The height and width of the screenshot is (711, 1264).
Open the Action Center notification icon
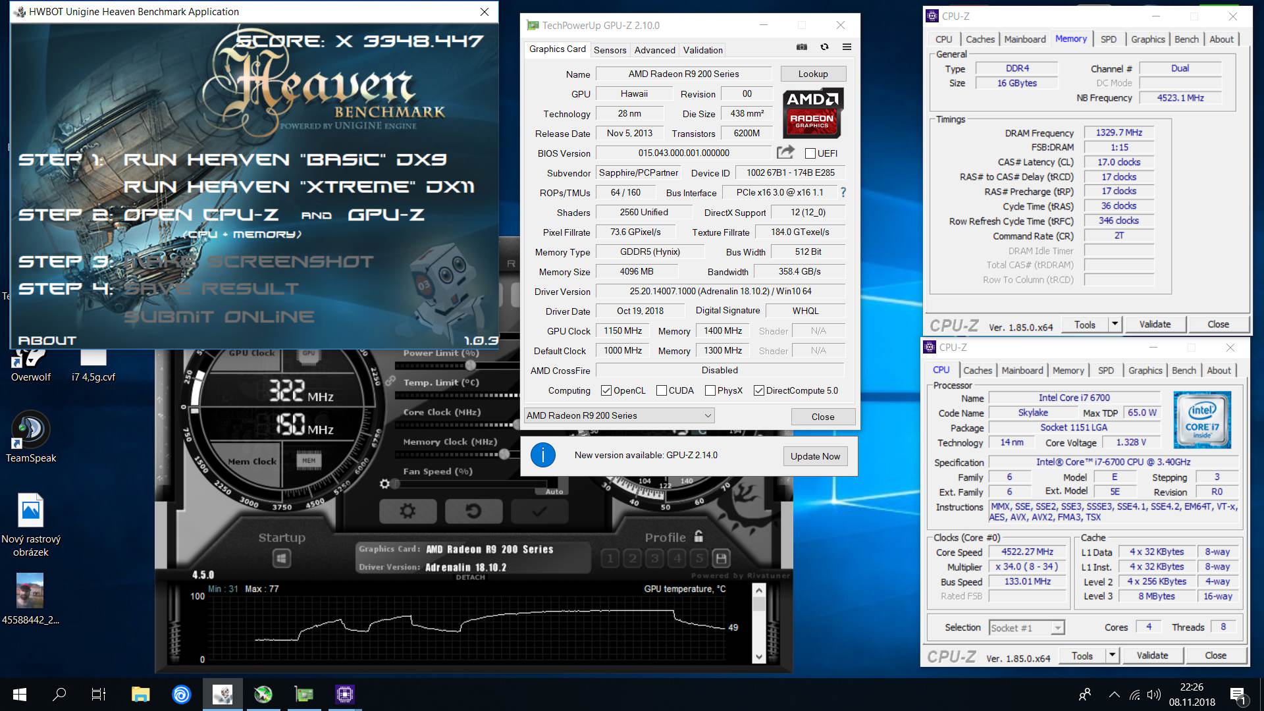(x=1238, y=695)
